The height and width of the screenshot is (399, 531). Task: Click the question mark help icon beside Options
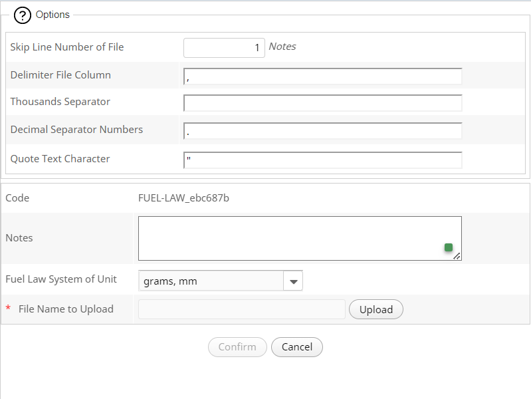pos(23,16)
